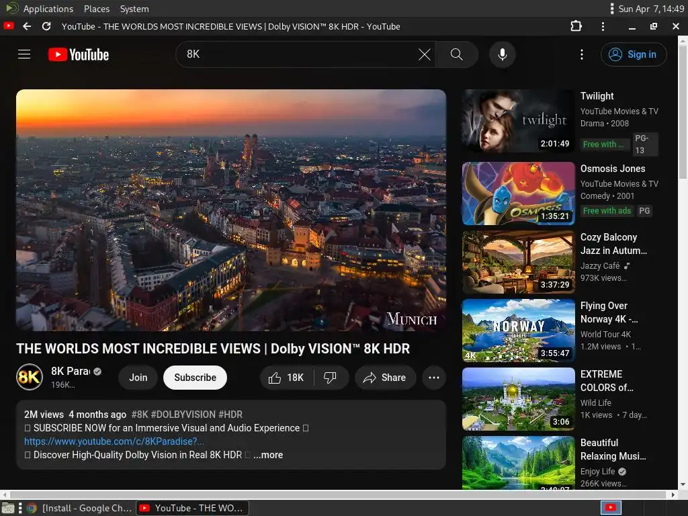Open Twilight movie thumbnail
Screen dimensions: 688x516
click(518, 121)
